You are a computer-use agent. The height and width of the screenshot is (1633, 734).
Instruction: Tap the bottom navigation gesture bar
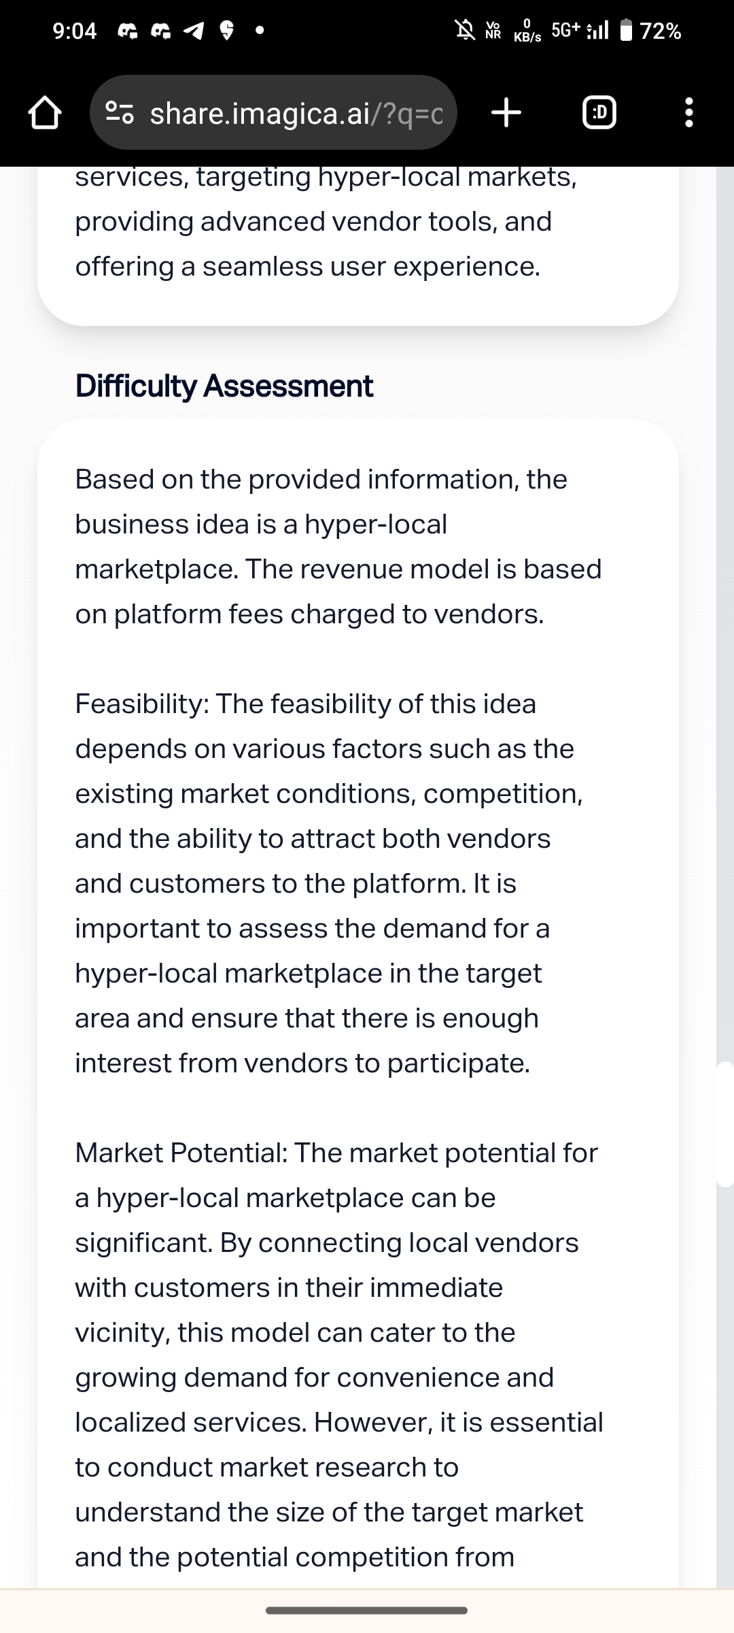(367, 1611)
